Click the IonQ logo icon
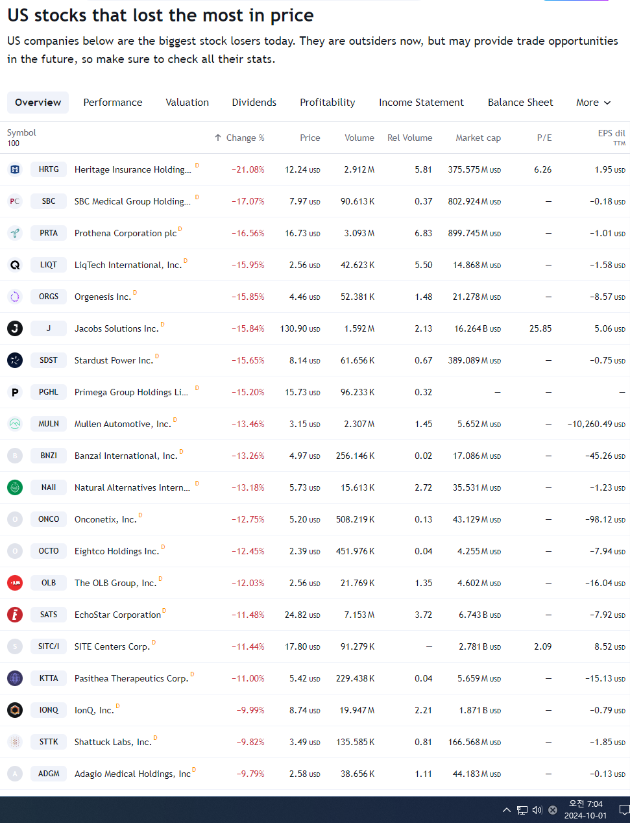The image size is (630, 823). point(15,710)
